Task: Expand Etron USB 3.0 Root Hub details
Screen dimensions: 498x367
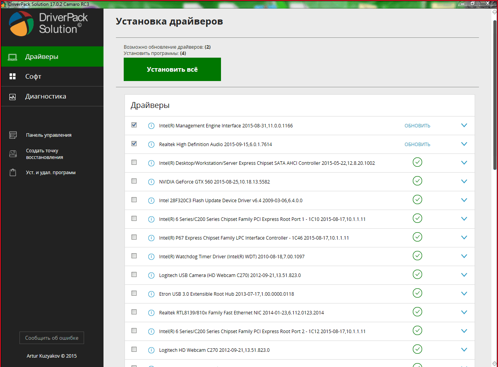Action: 464,294
